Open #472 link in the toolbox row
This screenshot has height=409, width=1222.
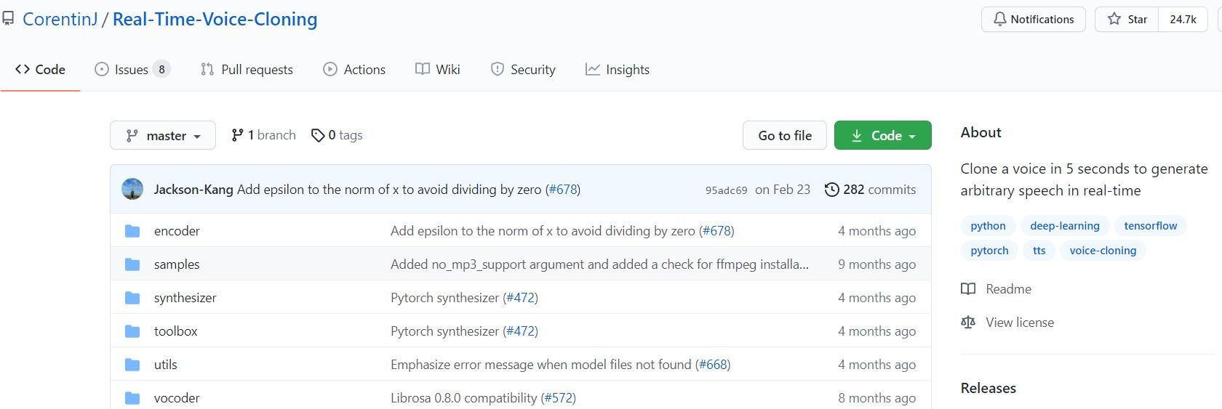coord(521,331)
